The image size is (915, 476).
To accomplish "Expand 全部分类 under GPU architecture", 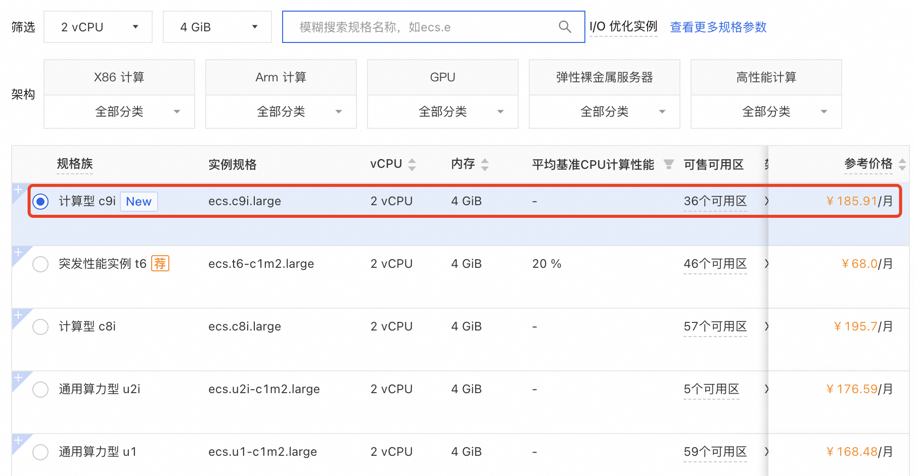I will pos(442,111).
